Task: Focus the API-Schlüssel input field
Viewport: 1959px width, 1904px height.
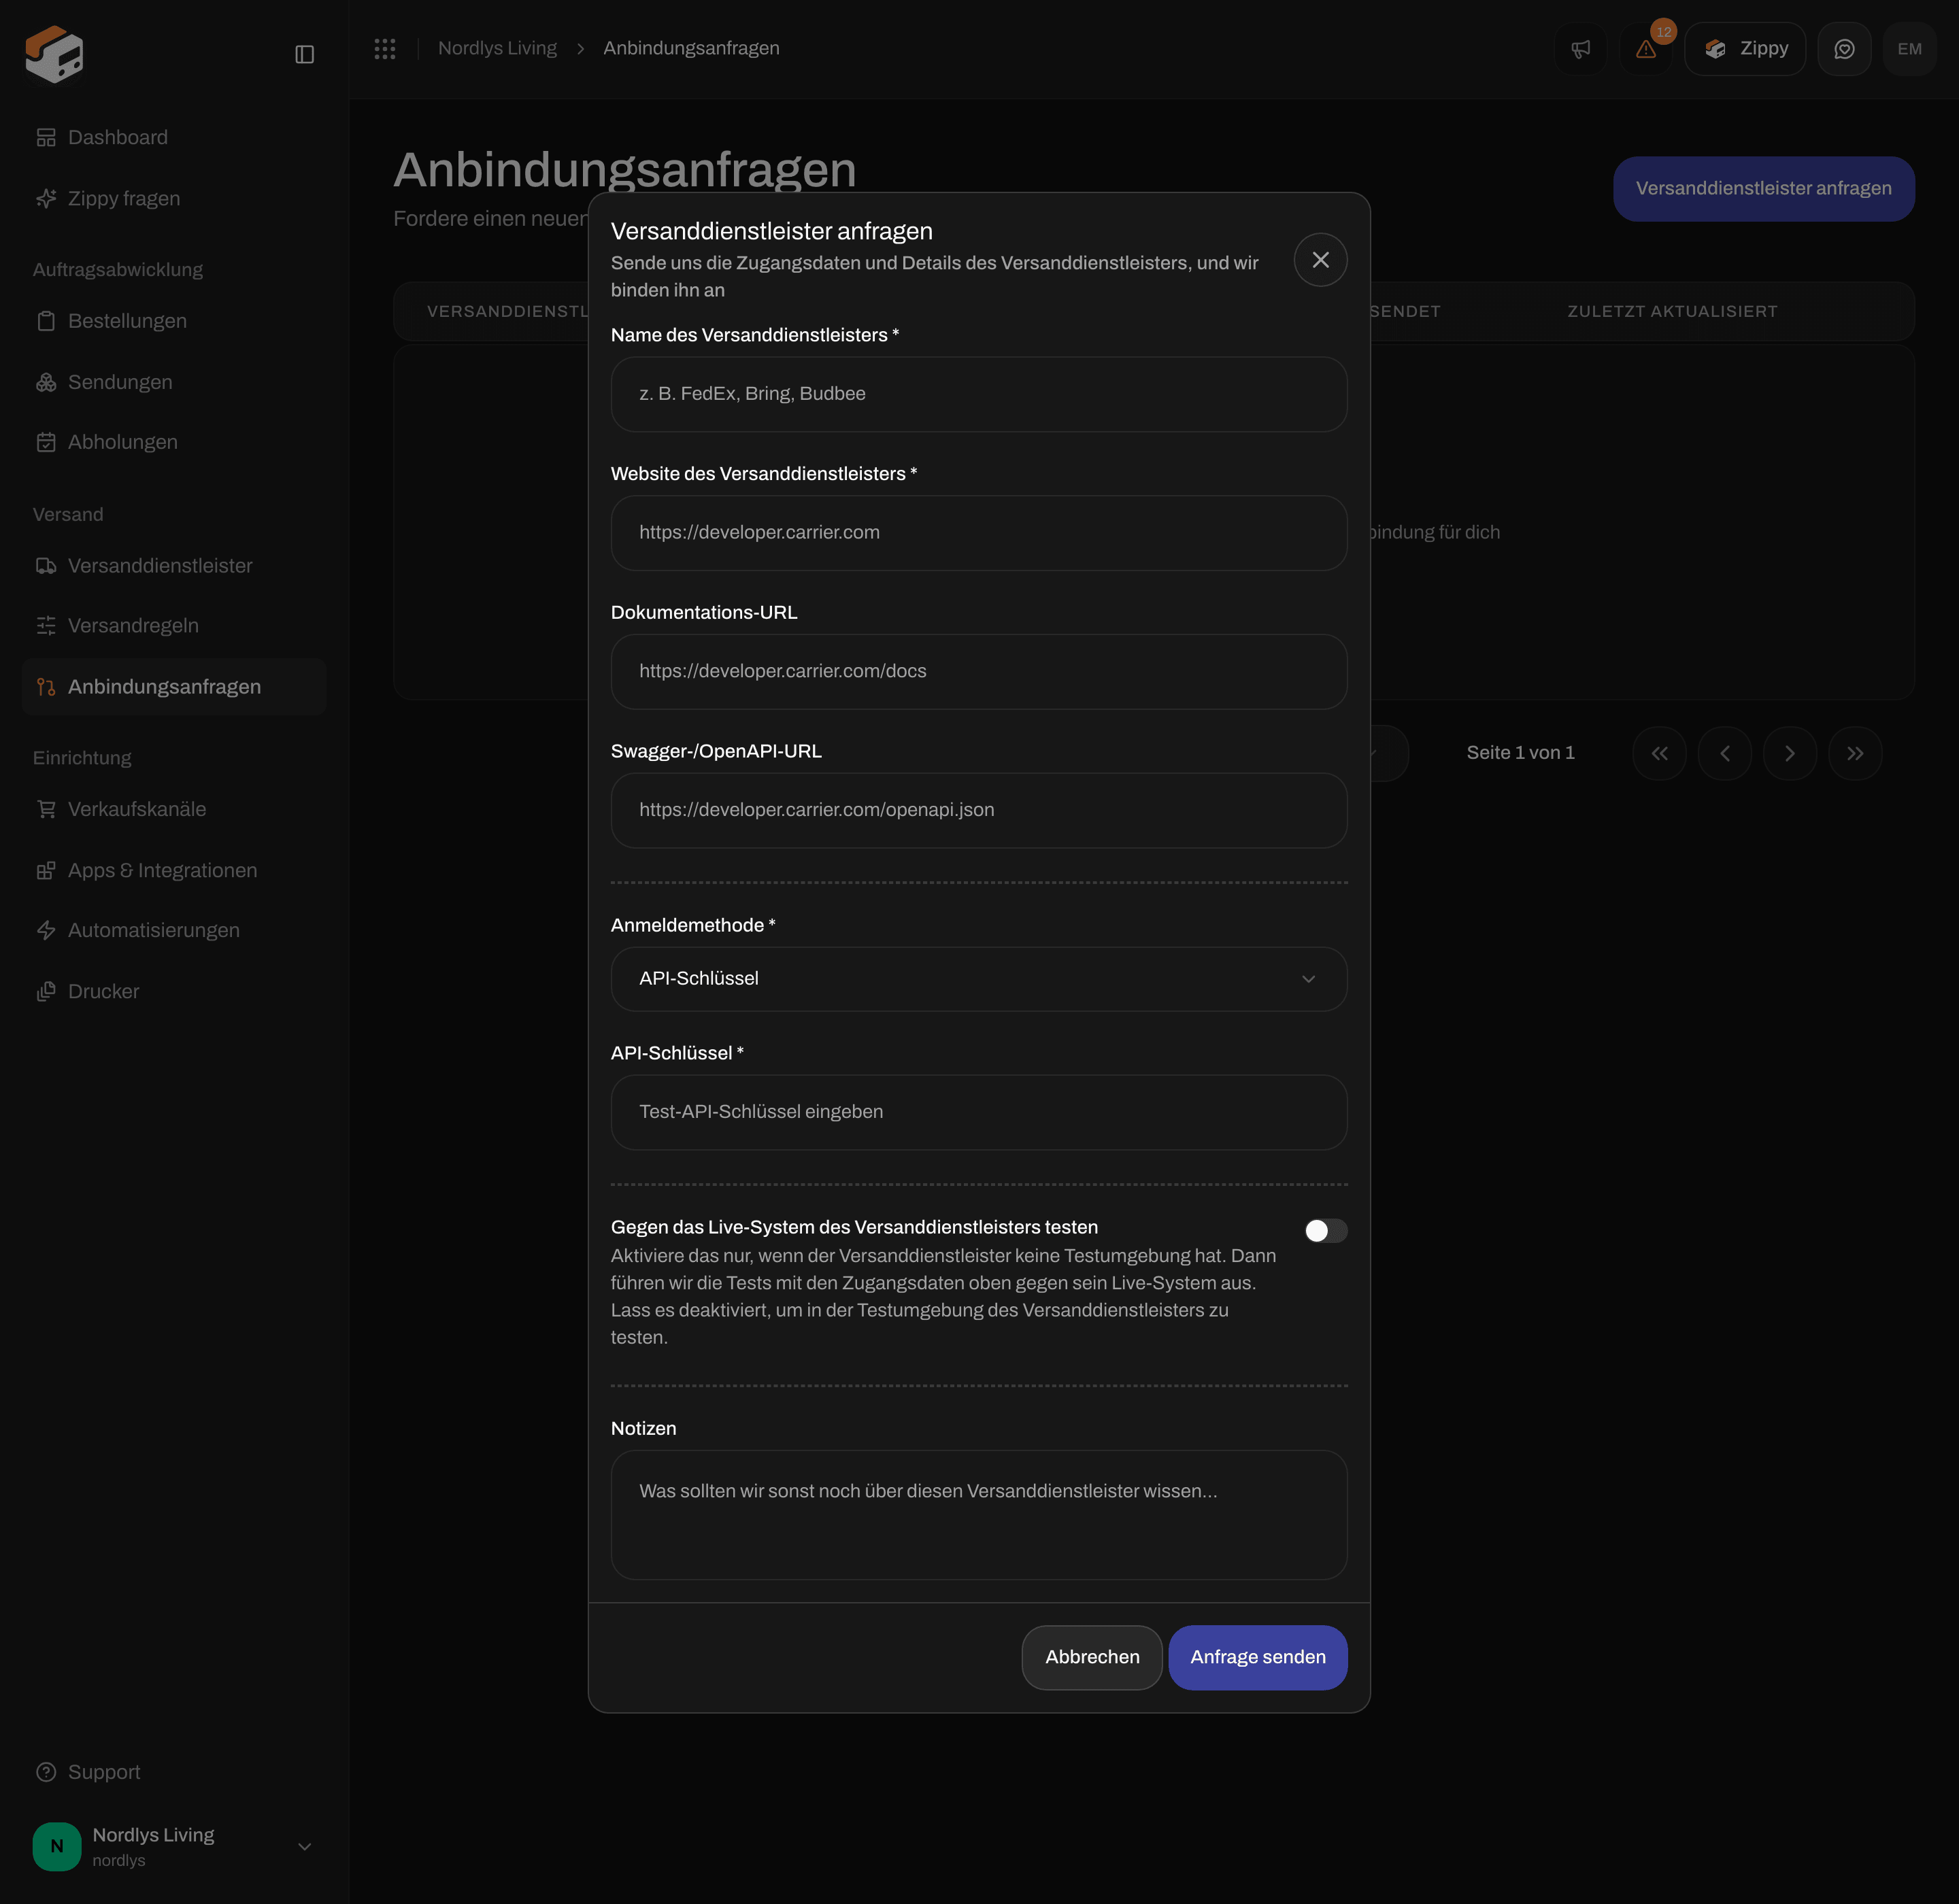Action: coord(979,1112)
